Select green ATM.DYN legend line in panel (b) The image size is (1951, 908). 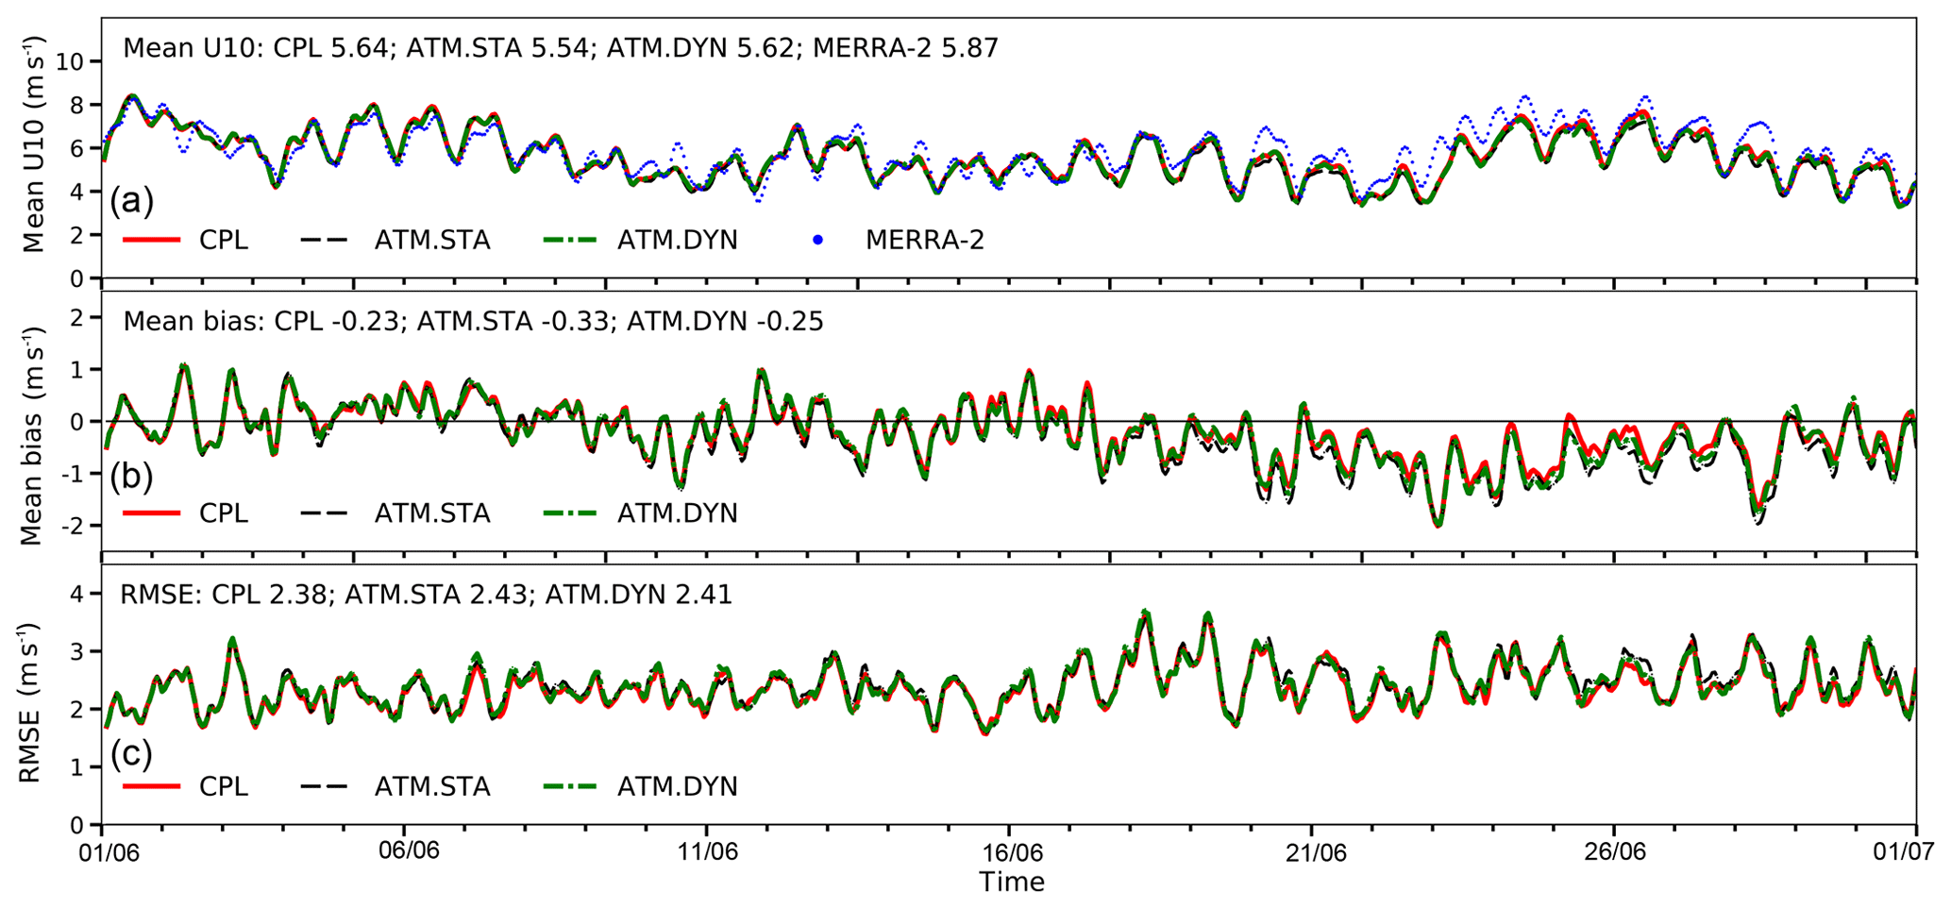click(x=570, y=513)
